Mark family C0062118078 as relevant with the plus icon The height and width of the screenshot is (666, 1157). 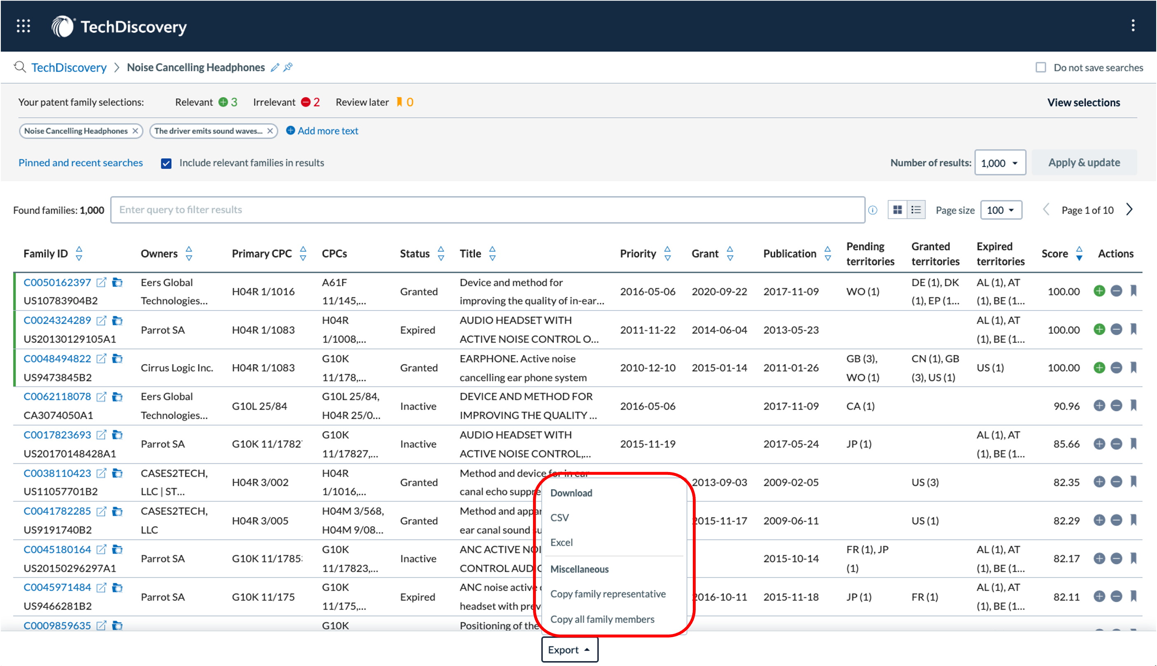pyautogui.click(x=1099, y=406)
